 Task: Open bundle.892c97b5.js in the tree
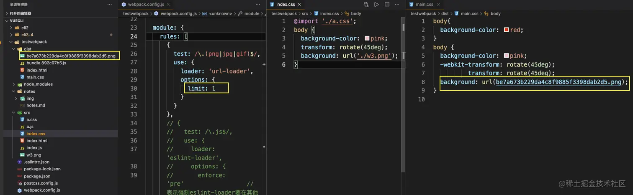(x=46, y=63)
